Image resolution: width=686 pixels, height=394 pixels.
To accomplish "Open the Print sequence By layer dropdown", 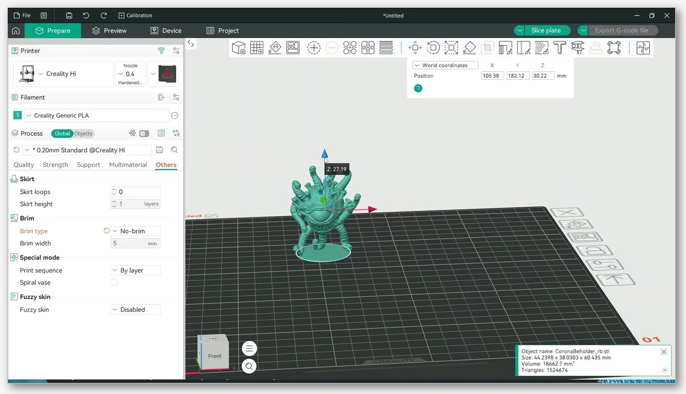I will click(x=136, y=270).
